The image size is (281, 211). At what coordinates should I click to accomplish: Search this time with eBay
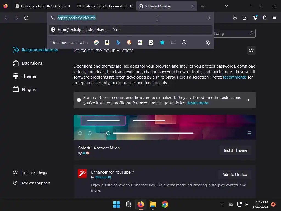click(x=140, y=42)
